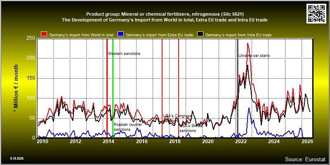Click the "Russian counter sanctions" annotation
Screen dimensions: 330x165
128,127
